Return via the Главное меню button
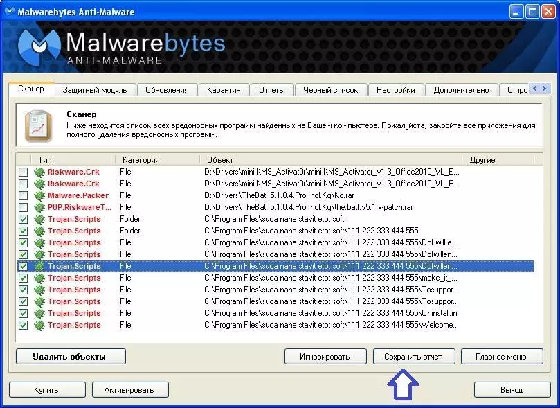 [502, 357]
